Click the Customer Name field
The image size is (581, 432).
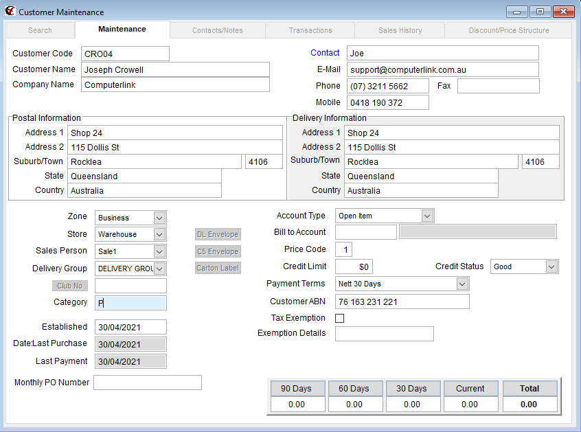tap(175, 69)
